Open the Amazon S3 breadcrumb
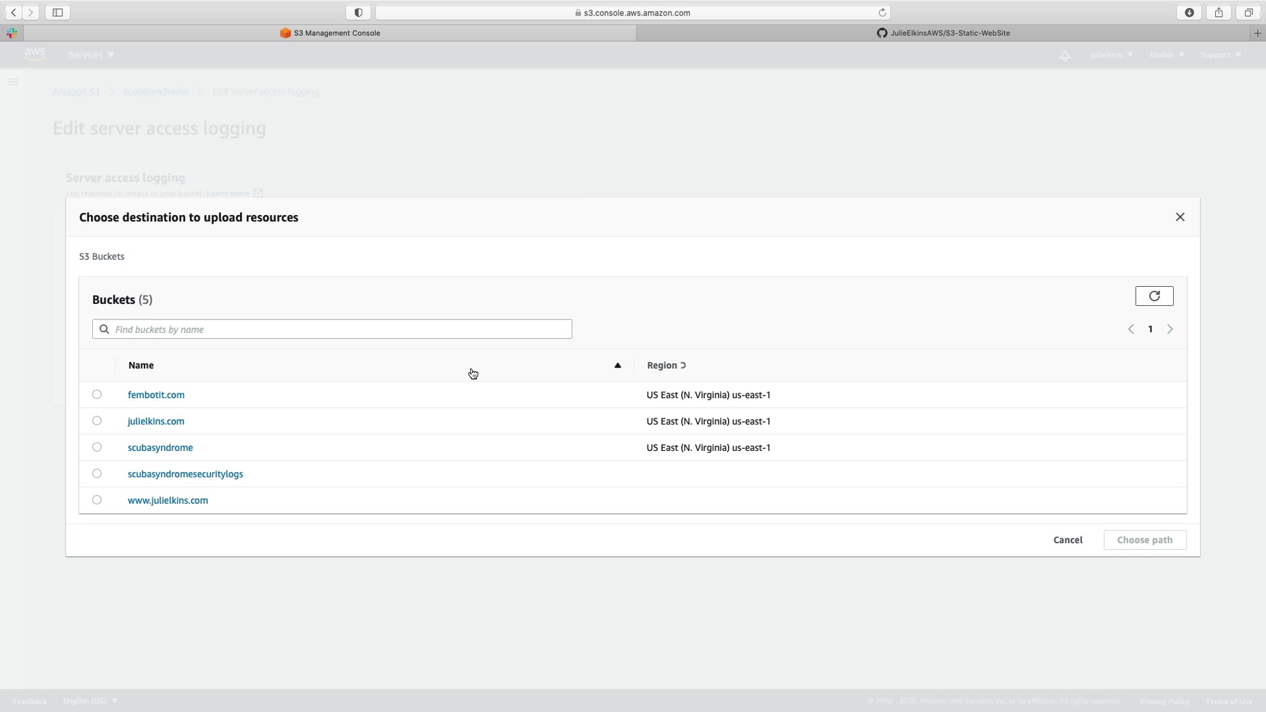The image size is (1266, 712). [x=76, y=92]
